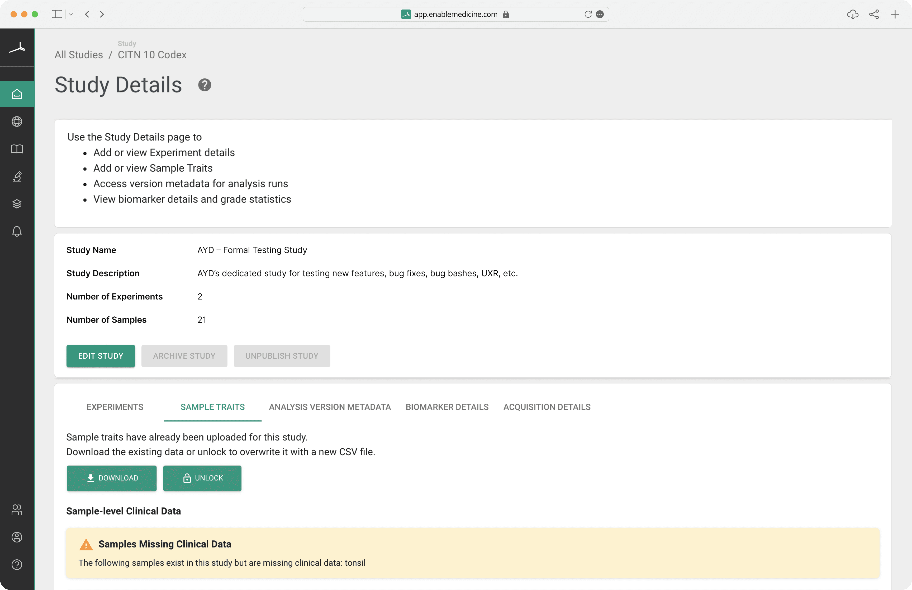Open the microscope icon in sidebar
Screen dimensions: 912x590
tap(17, 176)
